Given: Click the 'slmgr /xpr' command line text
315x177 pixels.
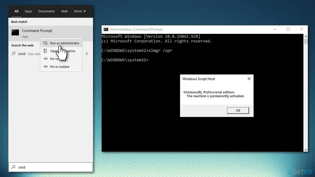Looking at the screenshot, I should (x=160, y=51).
